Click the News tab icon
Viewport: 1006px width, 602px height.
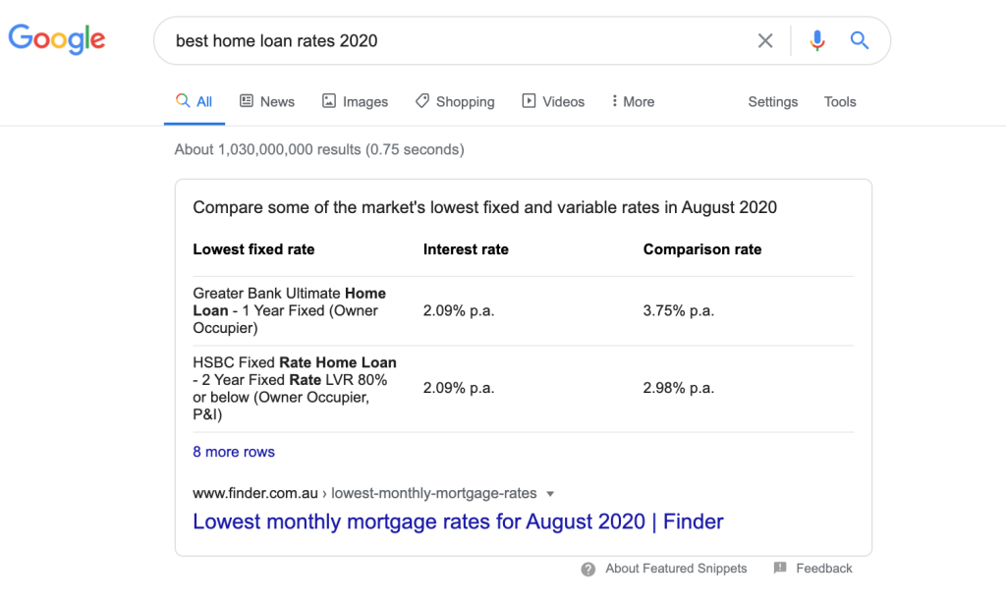click(247, 100)
